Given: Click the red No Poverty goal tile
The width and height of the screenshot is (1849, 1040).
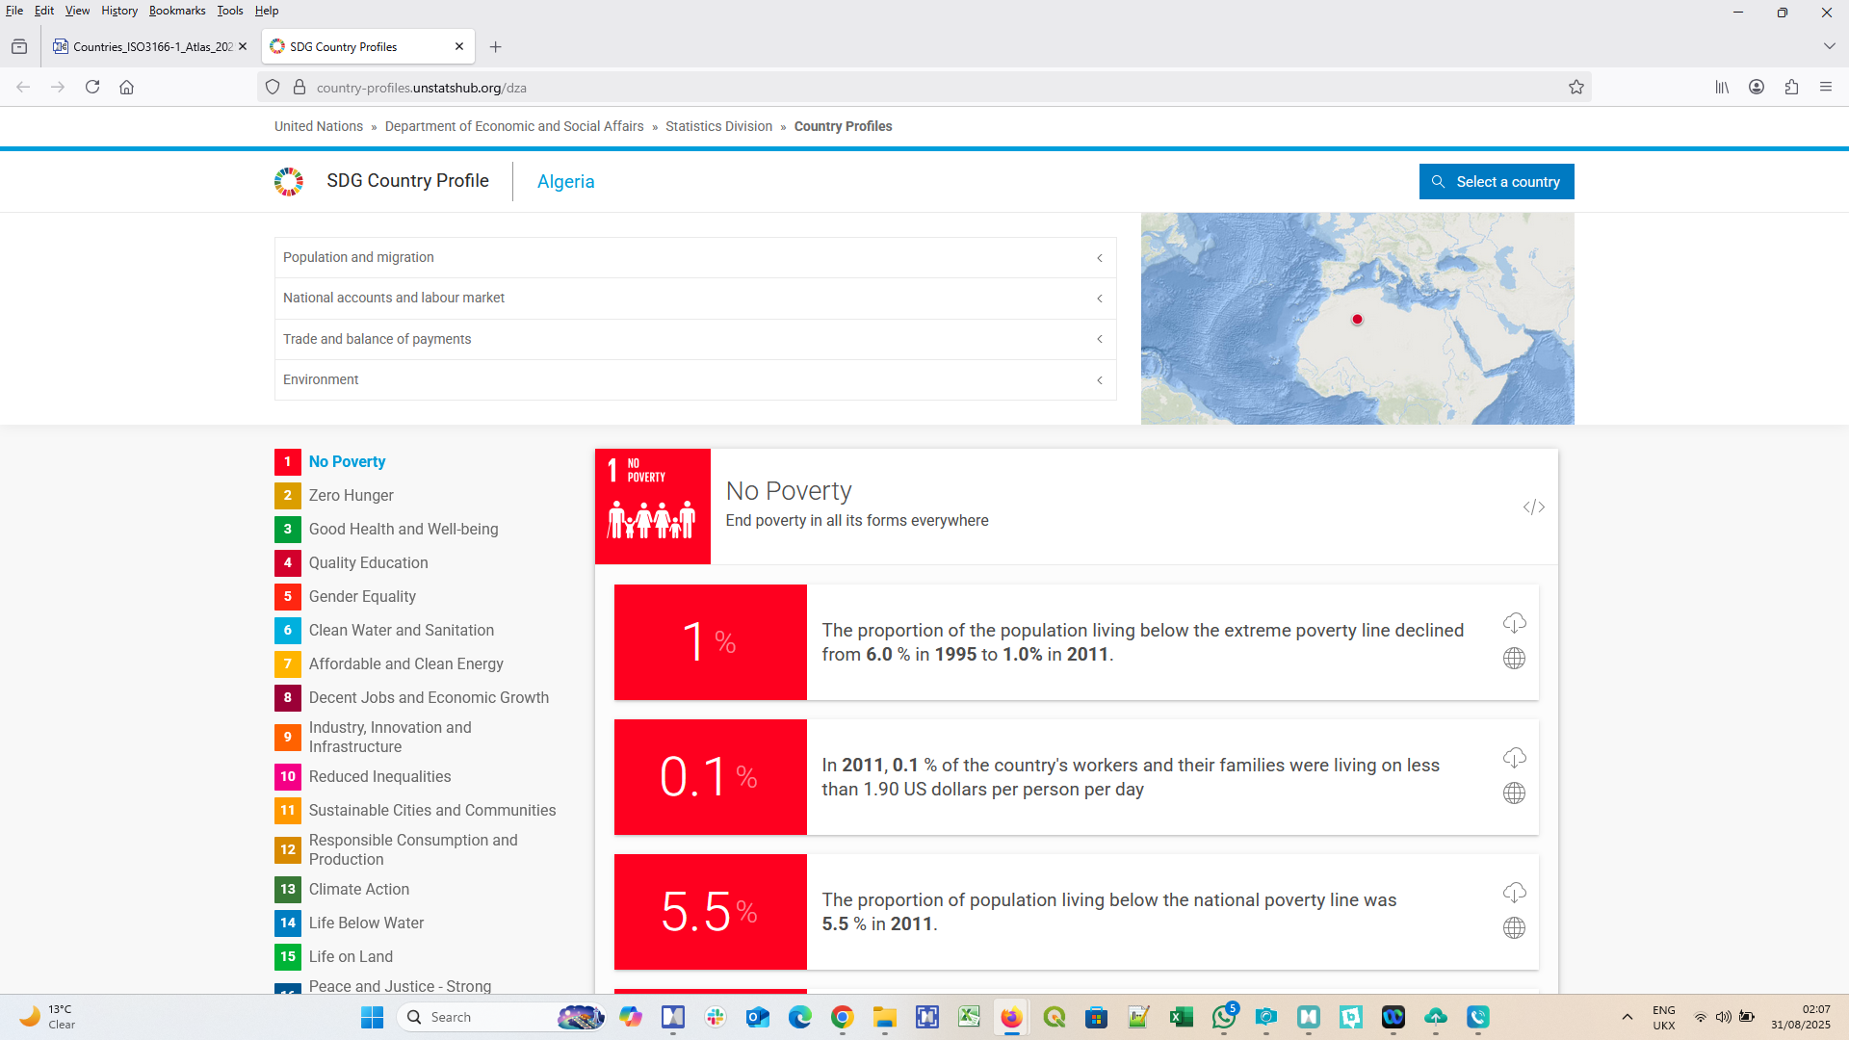Looking at the screenshot, I should (652, 507).
